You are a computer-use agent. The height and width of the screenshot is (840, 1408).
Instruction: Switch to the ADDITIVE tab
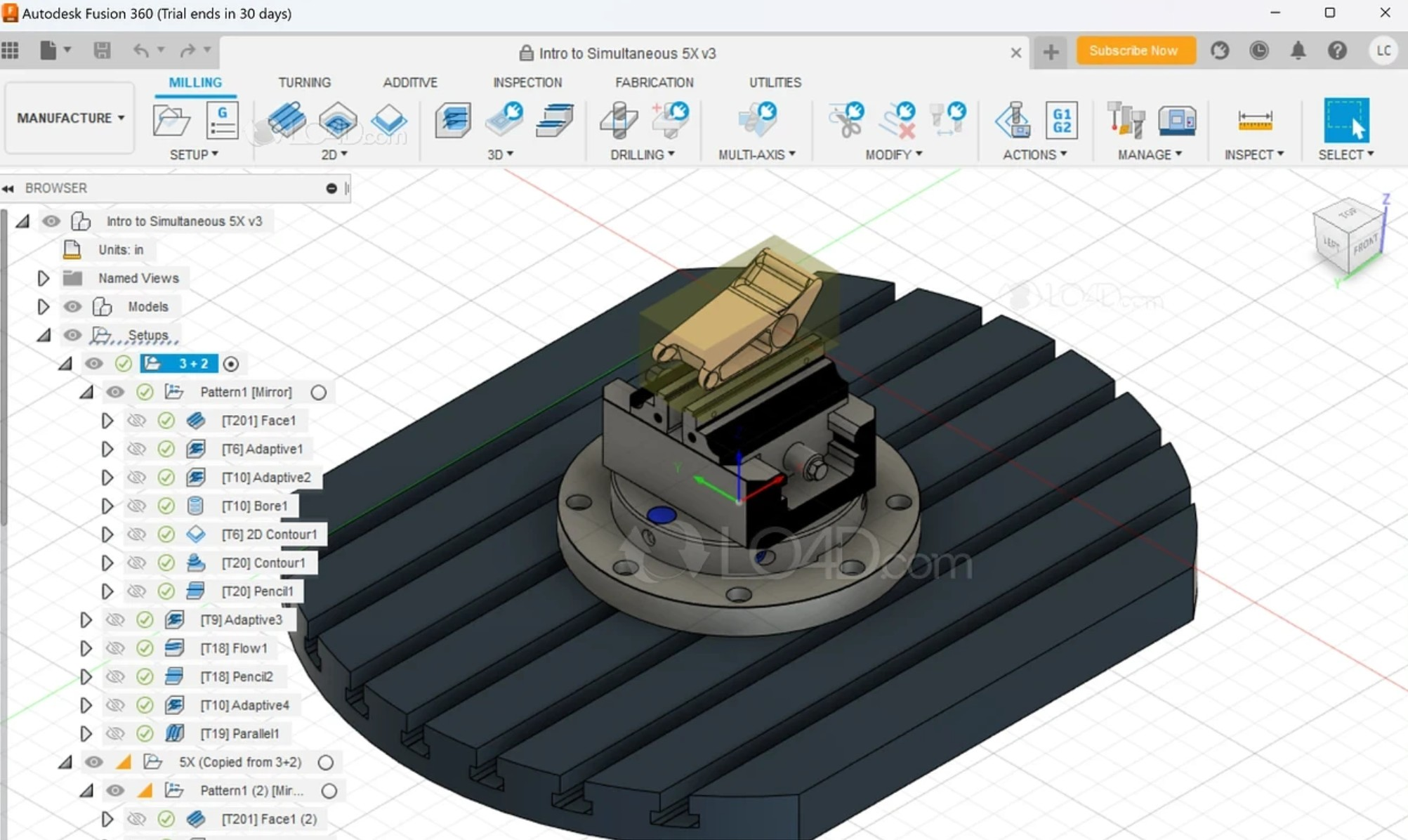click(410, 82)
